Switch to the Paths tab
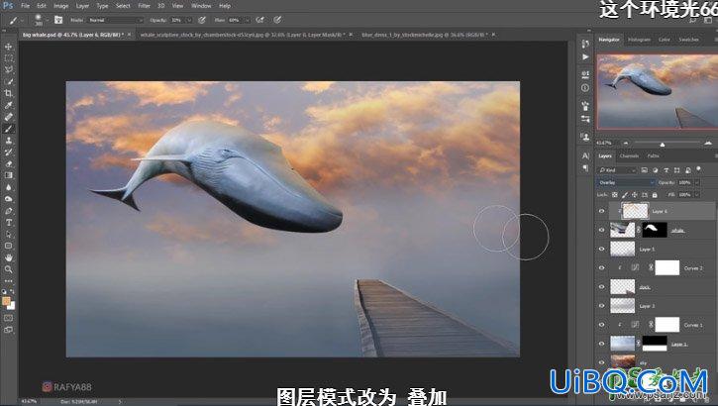The image size is (718, 406). (x=653, y=156)
